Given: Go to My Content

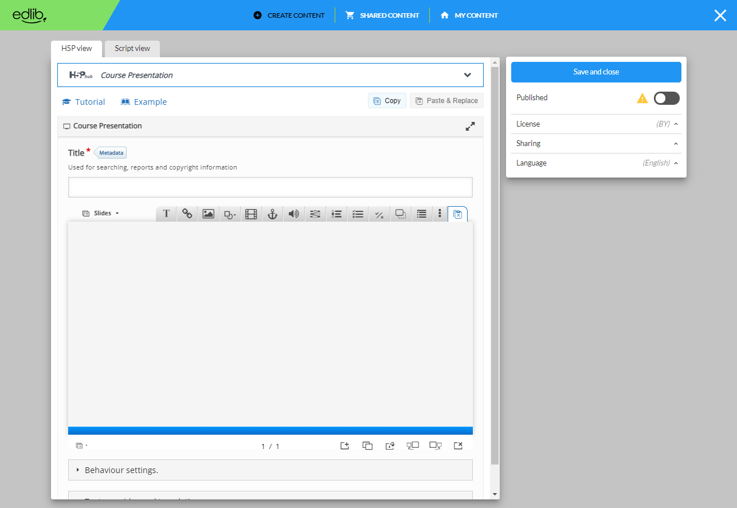Looking at the screenshot, I should 469,15.
